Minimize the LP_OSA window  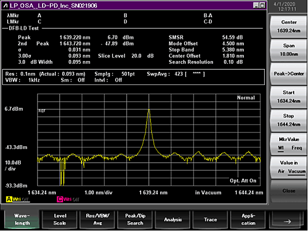pos(256,5)
